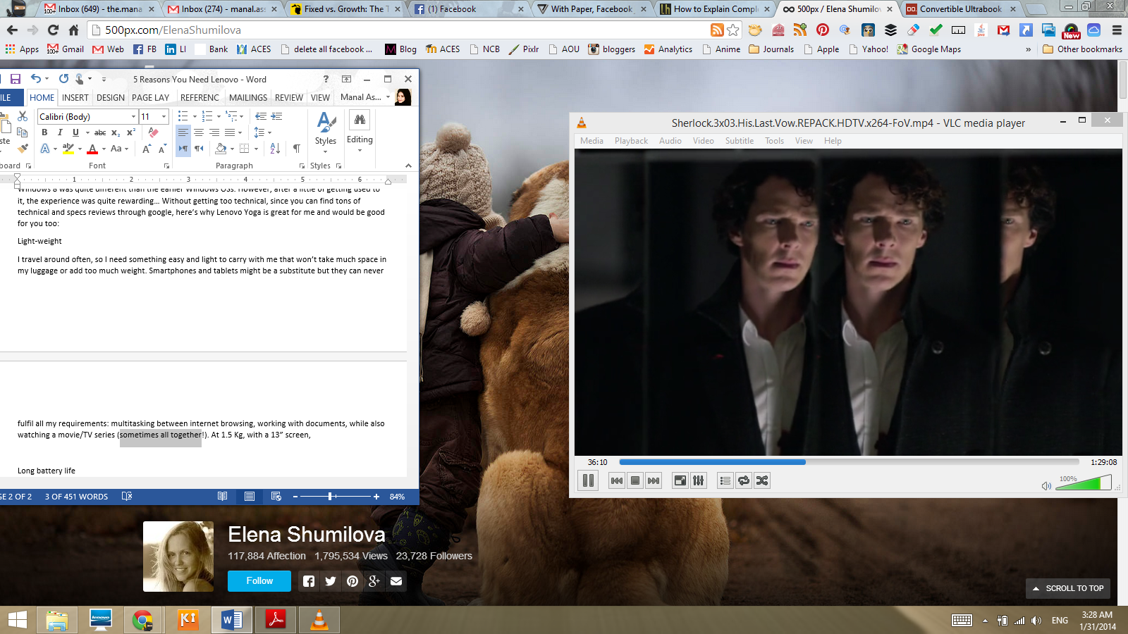Seek in the VLC playback progress bar

(x=849, y=462)
